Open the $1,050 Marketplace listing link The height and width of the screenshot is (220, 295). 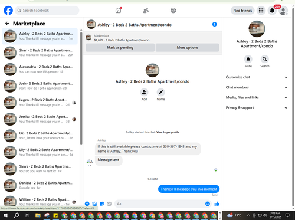(122, 40)
